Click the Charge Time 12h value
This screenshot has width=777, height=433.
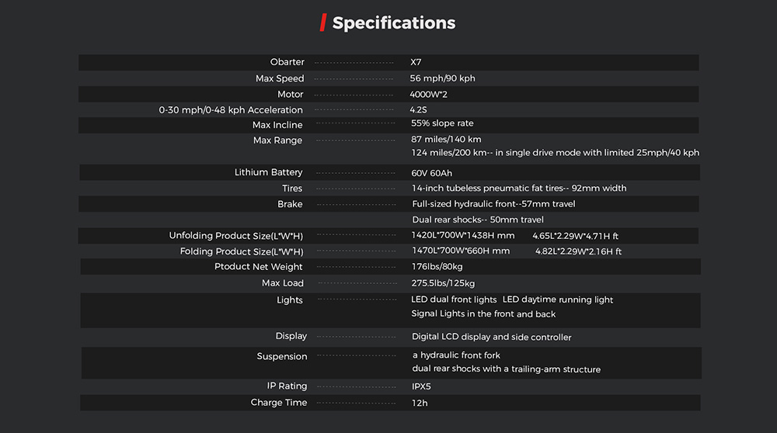point(420,404)
